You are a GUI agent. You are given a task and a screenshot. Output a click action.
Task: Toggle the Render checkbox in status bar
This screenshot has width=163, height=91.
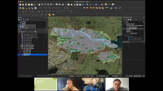[128, 76]
